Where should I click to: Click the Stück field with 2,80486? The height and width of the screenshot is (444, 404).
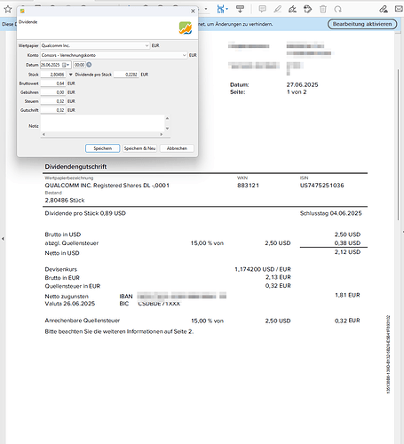[52, 75]
